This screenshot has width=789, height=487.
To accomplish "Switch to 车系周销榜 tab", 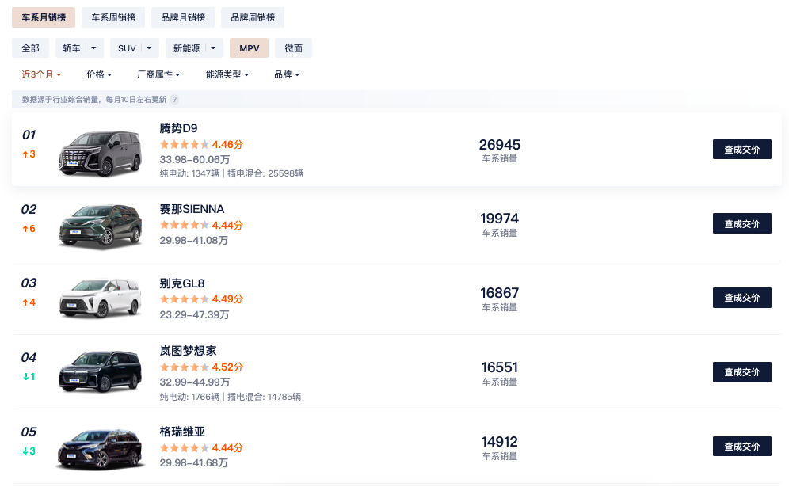I will [x=113, y=17].
